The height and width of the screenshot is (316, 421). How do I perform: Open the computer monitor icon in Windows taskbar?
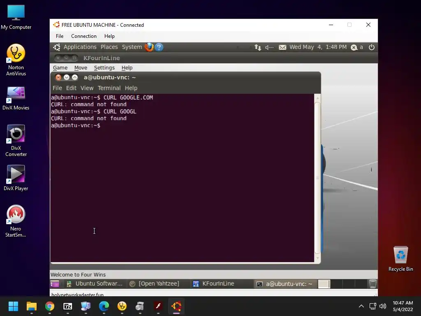pos(86,306)
